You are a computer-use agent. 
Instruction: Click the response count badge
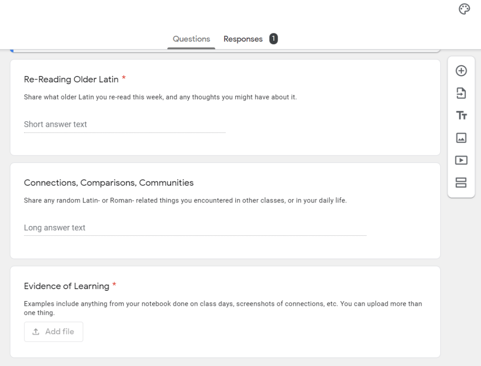273,39
